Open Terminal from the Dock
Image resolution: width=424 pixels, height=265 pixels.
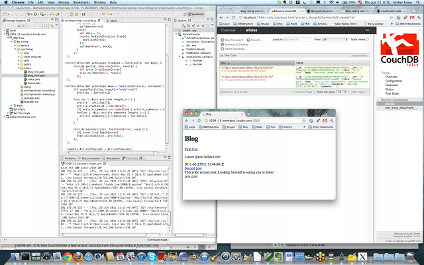[x=25, y=256]
